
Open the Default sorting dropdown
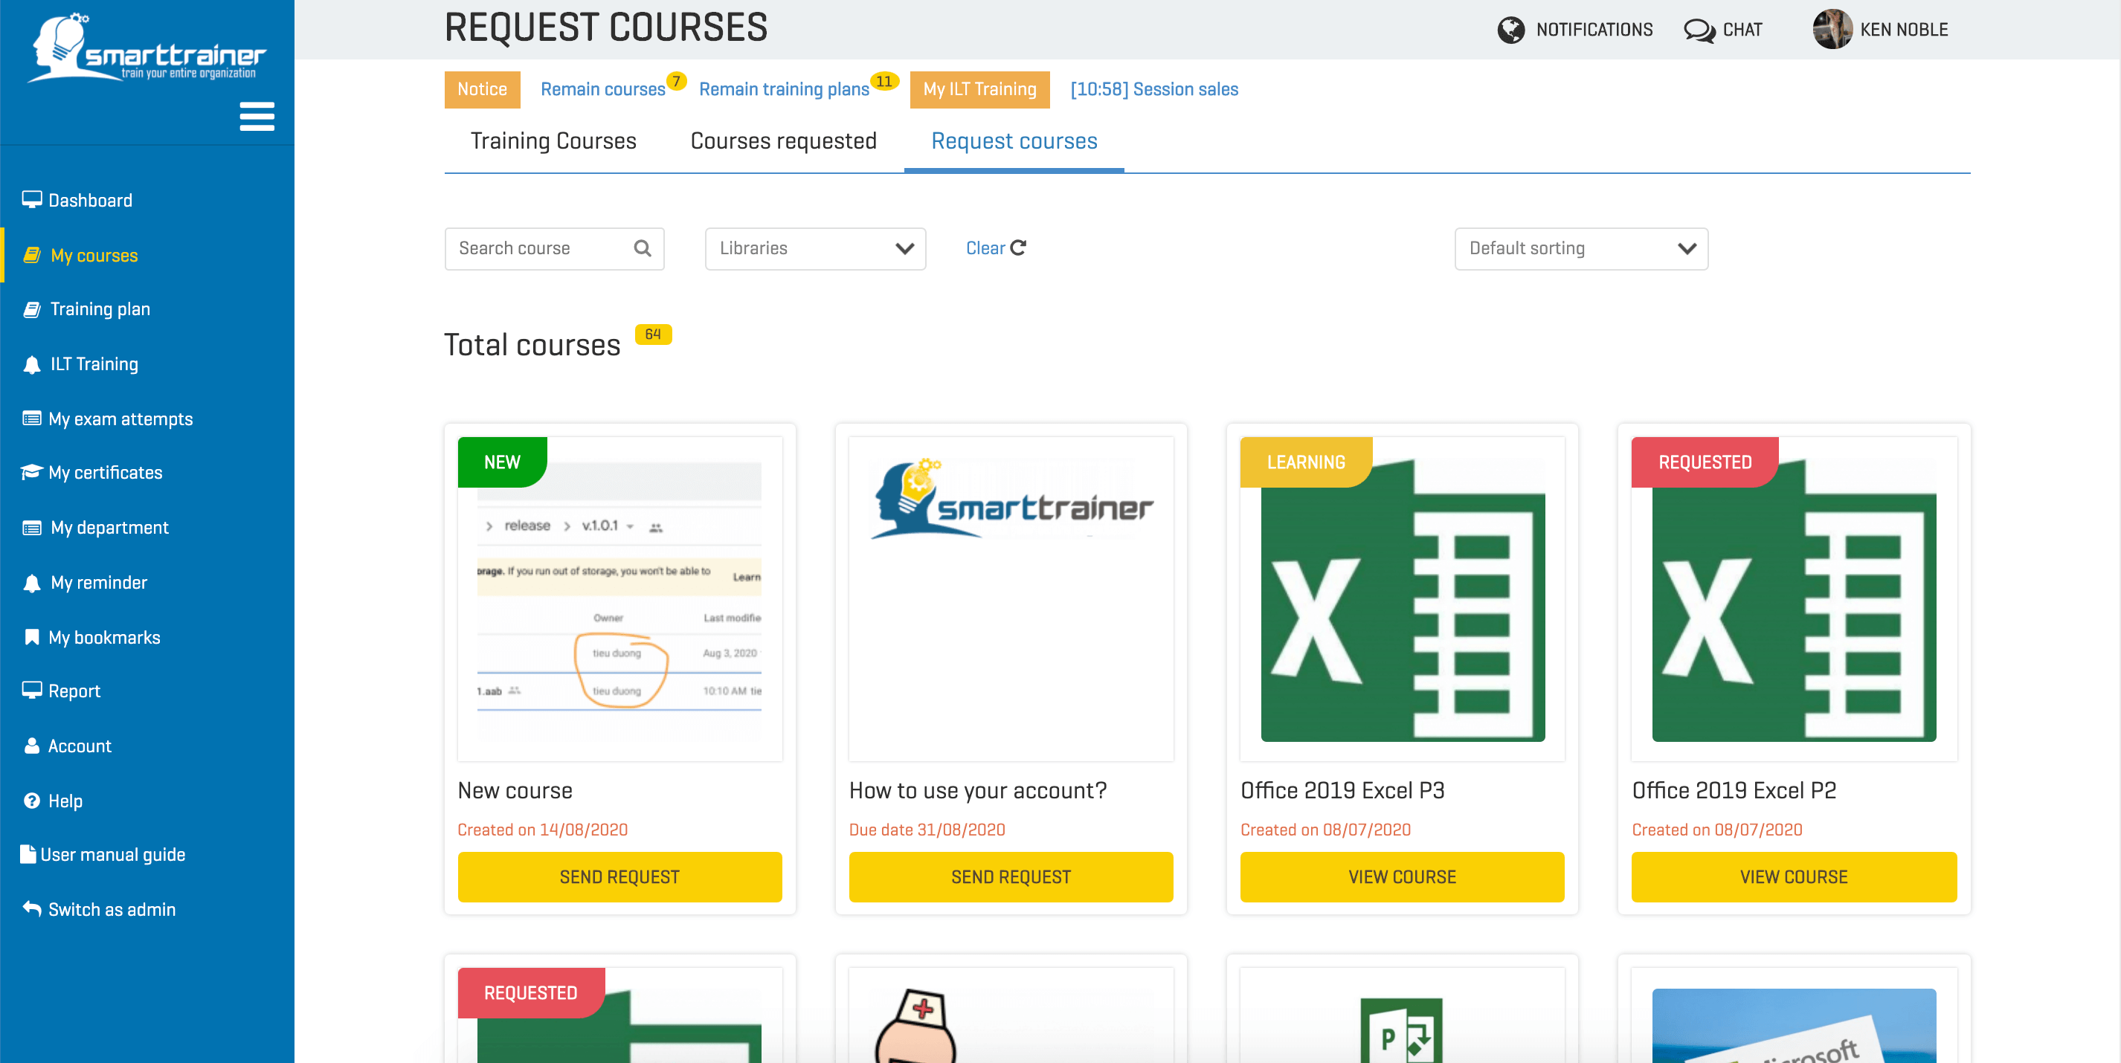(x=1581, y=248)
